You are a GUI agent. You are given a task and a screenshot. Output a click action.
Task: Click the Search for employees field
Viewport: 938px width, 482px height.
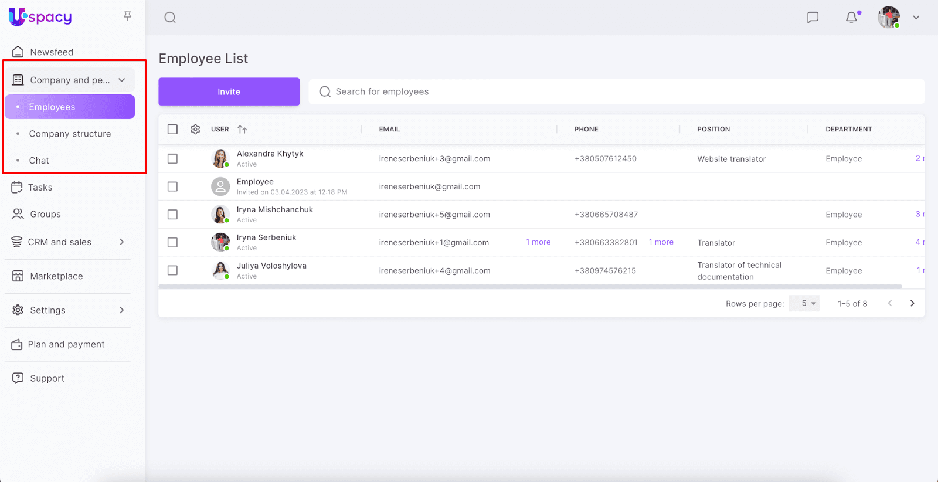616,91
